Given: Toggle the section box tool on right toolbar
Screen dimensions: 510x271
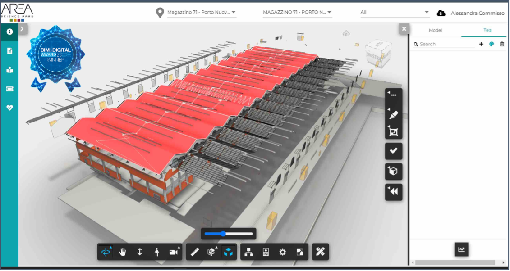Looking at the screenshot, I should (x=393, y=132).
